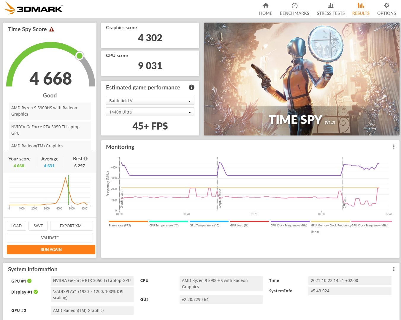Click the CPU test marker line
401x320 pixels.
(342, 184)
